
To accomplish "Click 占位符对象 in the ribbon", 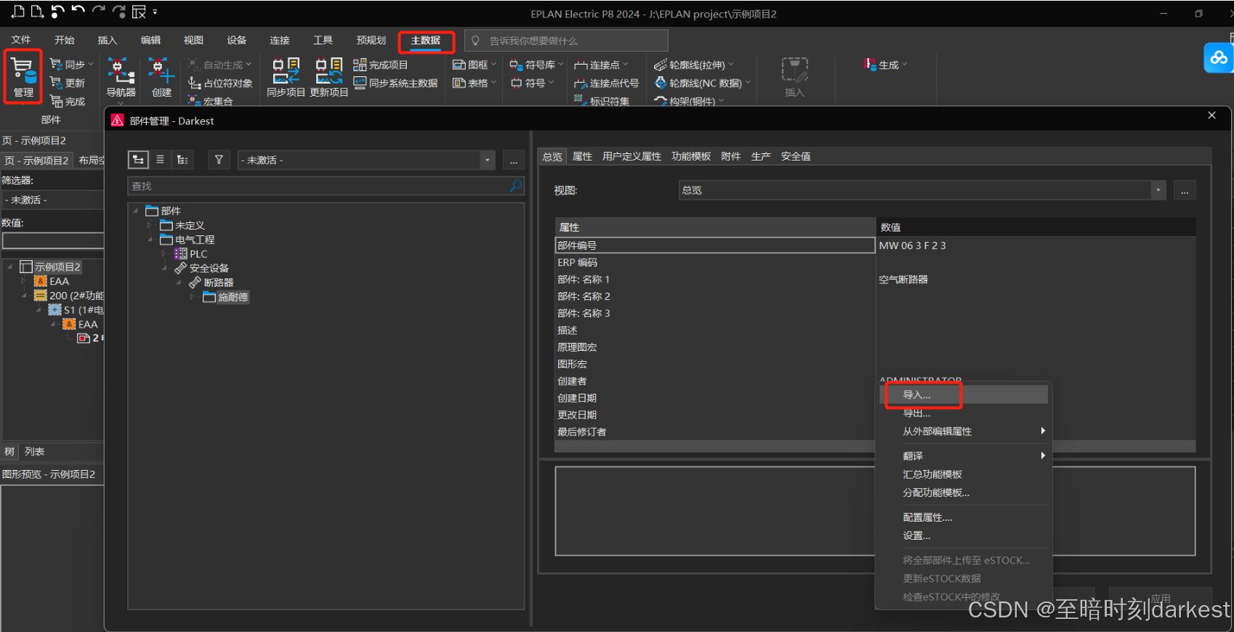I will (x=220, y=83).
